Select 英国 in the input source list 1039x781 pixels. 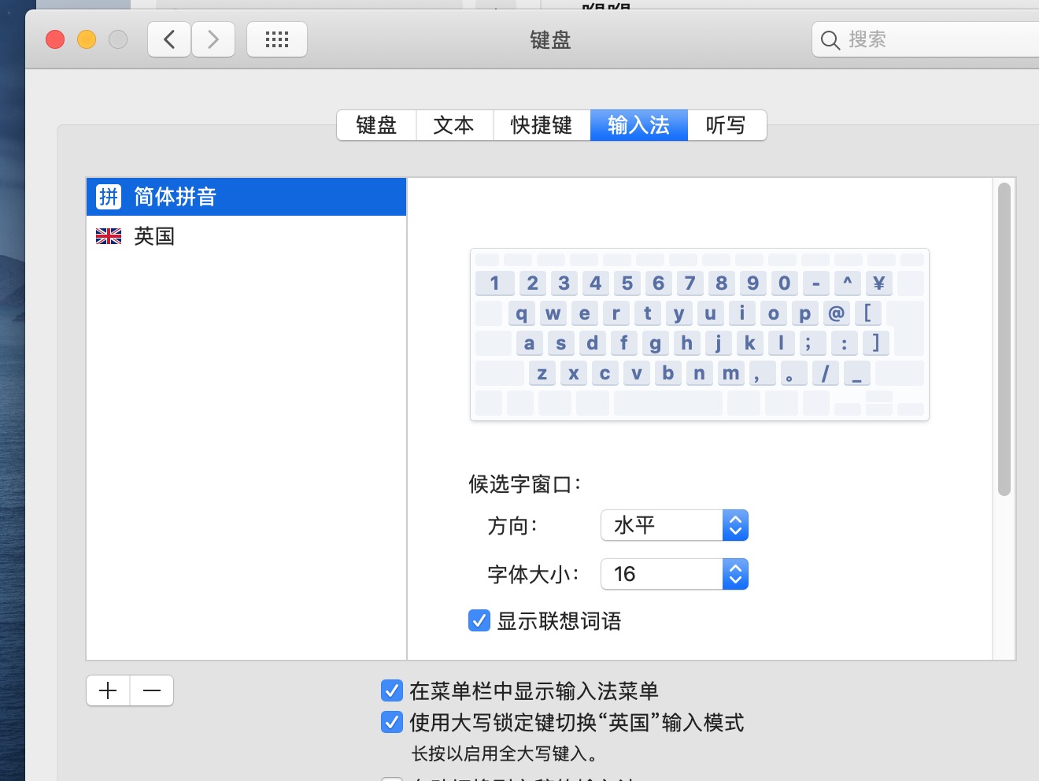[x=154, y=236]
